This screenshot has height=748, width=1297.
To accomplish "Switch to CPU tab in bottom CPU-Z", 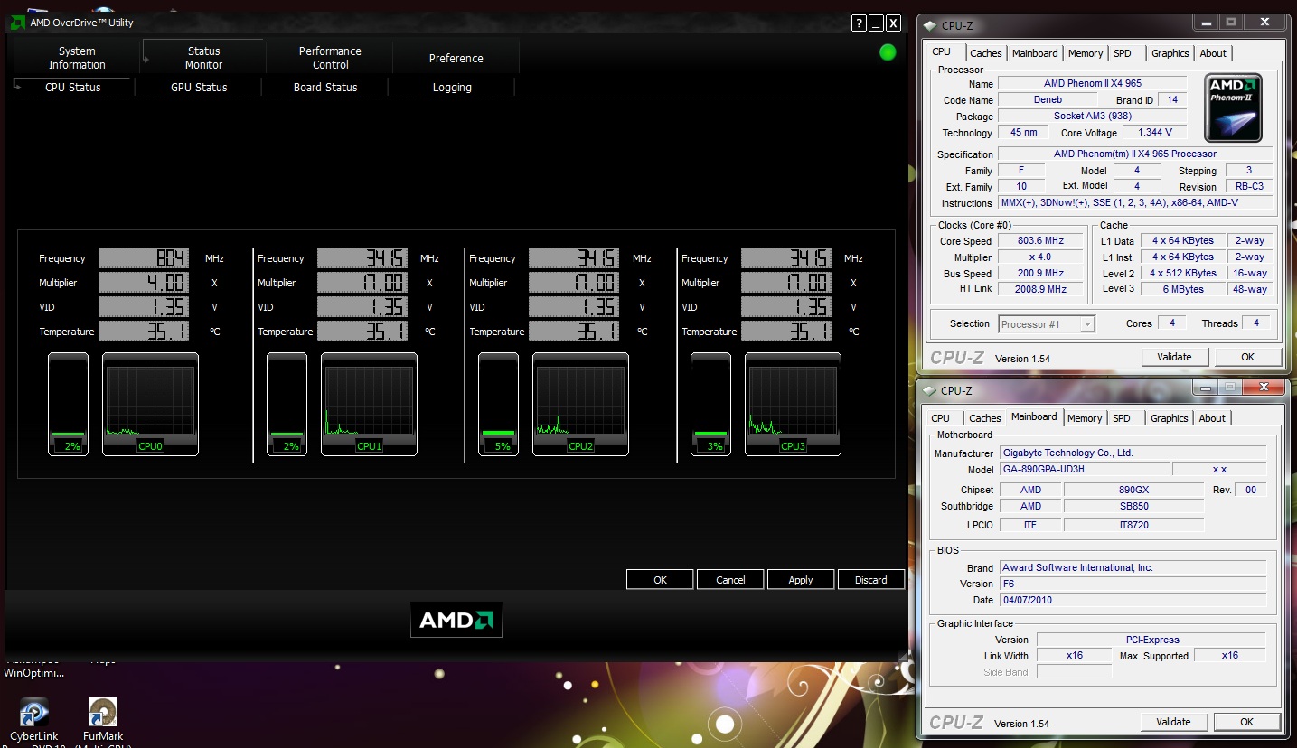I will coord(941,418).
